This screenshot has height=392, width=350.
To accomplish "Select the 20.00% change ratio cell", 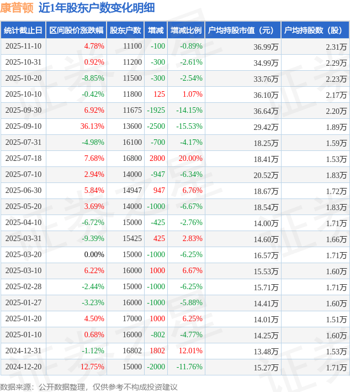I will (190, 159).
